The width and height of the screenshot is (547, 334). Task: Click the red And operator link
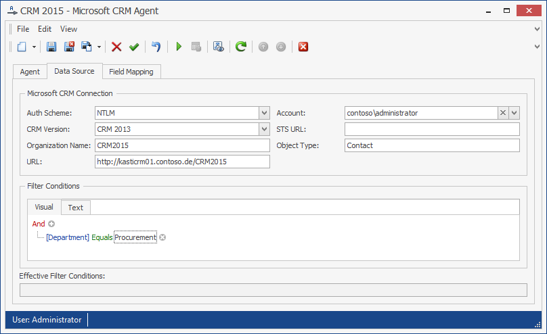point(39,224)
